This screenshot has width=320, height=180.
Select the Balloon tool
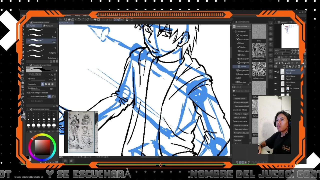pos(22,105)
